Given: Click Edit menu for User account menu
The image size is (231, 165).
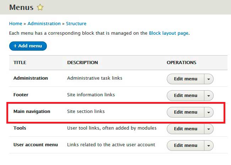Looking at the screenshot, I should (x=185, y=146).
